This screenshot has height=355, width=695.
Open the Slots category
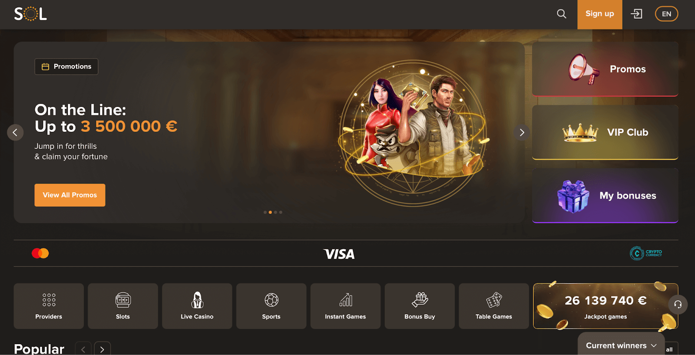123,306
